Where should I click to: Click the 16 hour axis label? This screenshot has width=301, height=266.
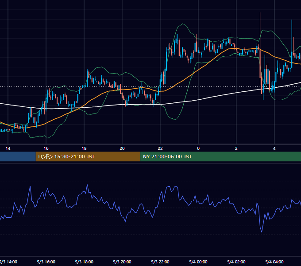pos(46,149)
